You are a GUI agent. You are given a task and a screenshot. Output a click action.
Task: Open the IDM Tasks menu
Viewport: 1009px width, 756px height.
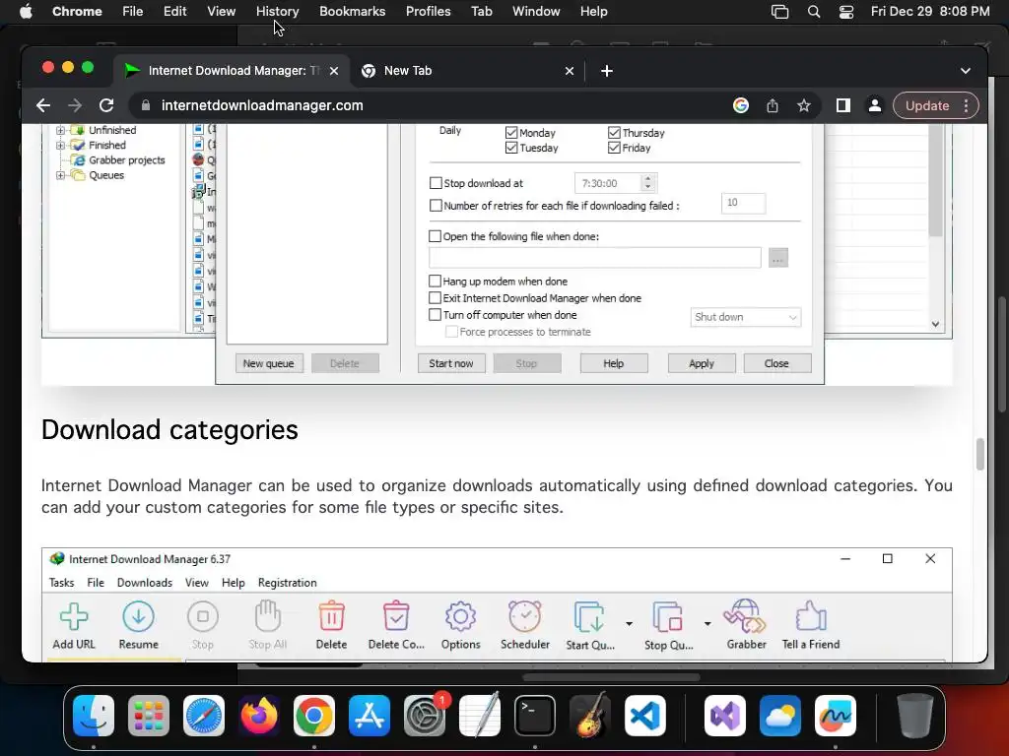coord(61,583)
